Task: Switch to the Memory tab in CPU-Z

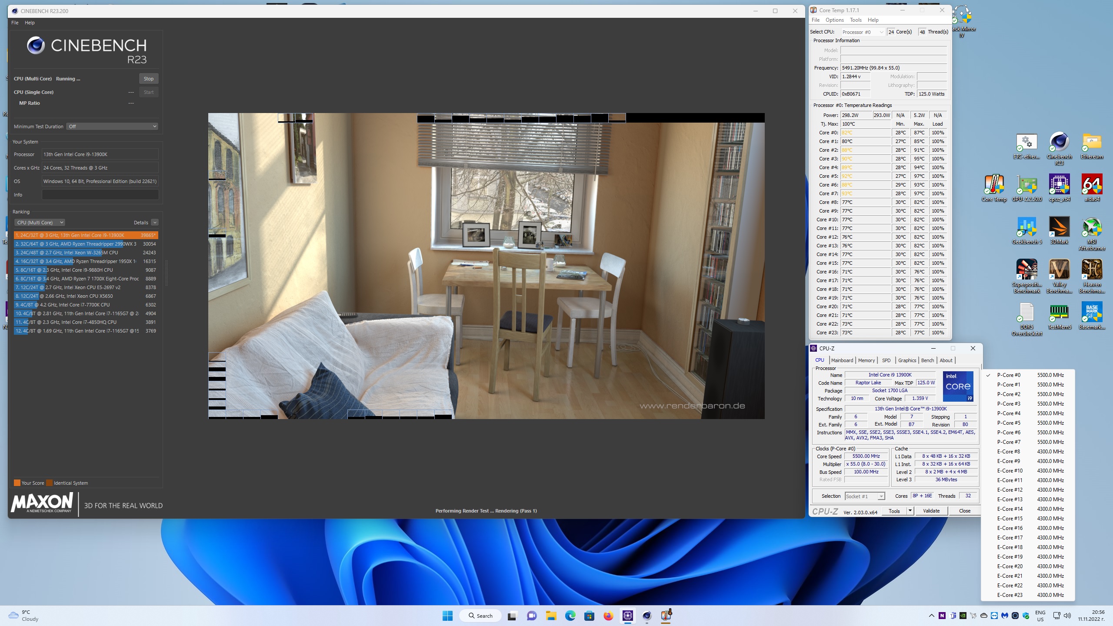Action: click(x=866, y=360)
